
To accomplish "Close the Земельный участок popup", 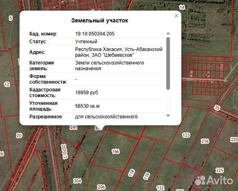I will point(176,16).
